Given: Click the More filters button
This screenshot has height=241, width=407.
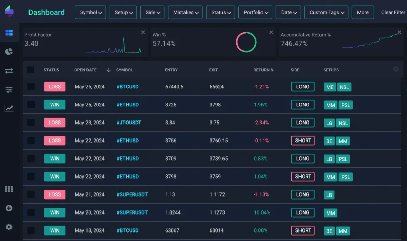Looking at the screenshot, I should point(363,12).
